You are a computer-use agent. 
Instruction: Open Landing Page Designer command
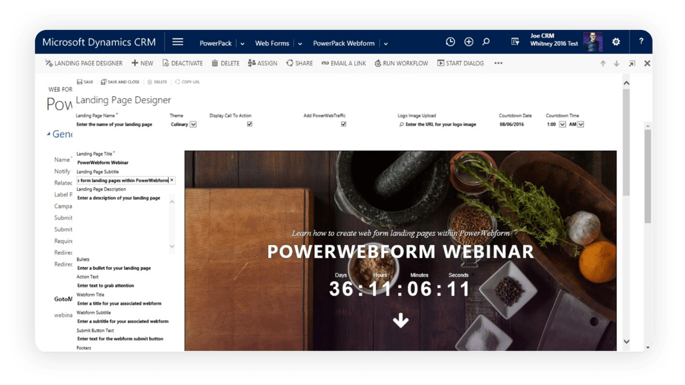[84, 63]
